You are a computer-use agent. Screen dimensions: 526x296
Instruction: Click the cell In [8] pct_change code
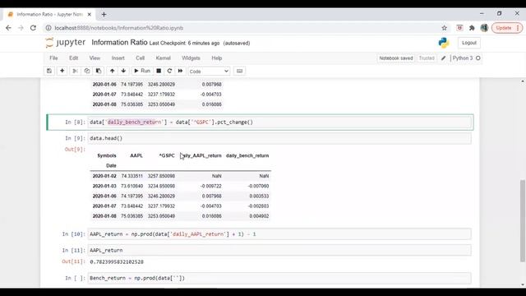click(x=279, y=123)
